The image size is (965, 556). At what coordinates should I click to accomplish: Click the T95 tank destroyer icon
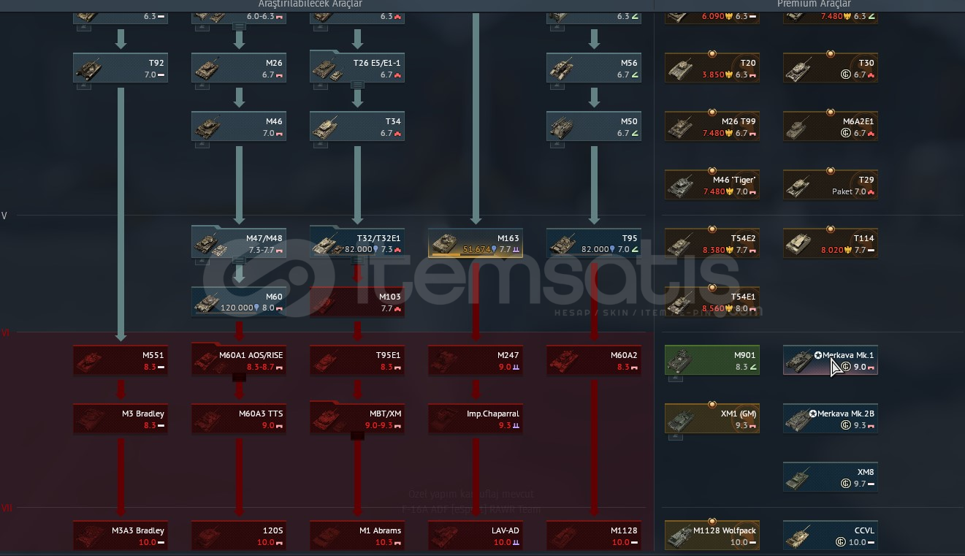click(x=562, y=244)
